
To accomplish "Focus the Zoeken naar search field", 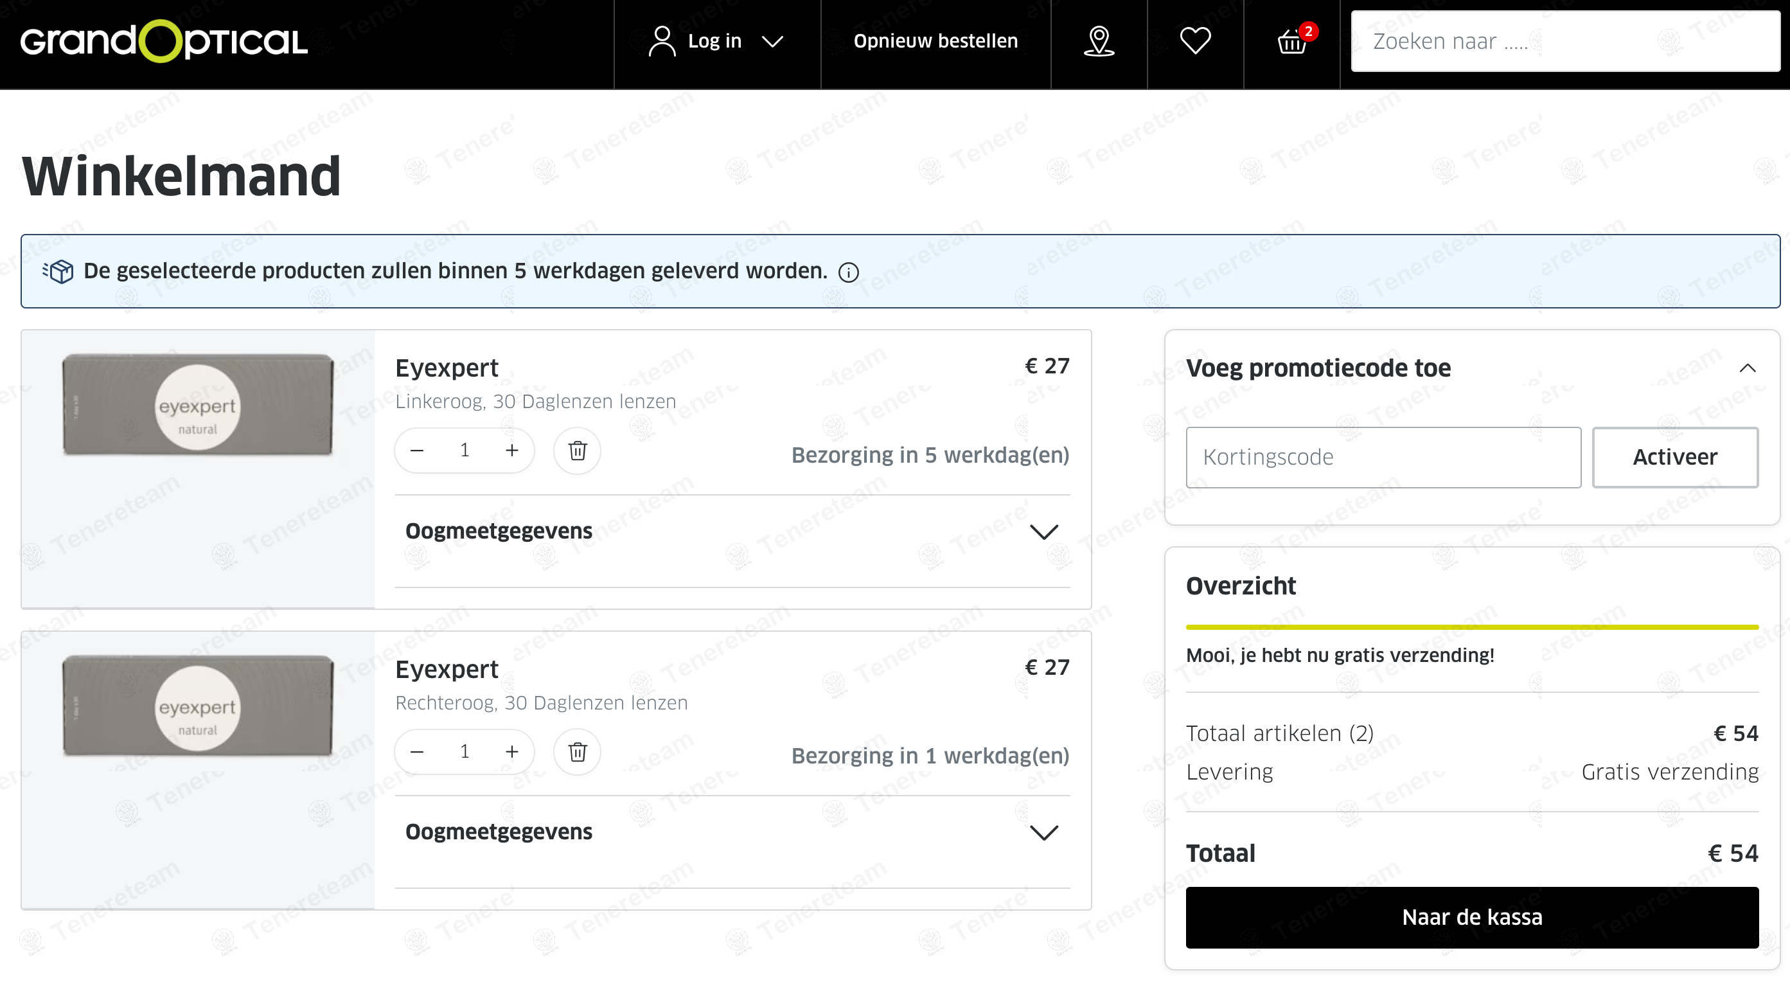I will (x=1565, y=42).
